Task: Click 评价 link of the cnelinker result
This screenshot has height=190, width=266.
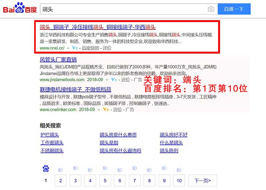Action: 117,109
